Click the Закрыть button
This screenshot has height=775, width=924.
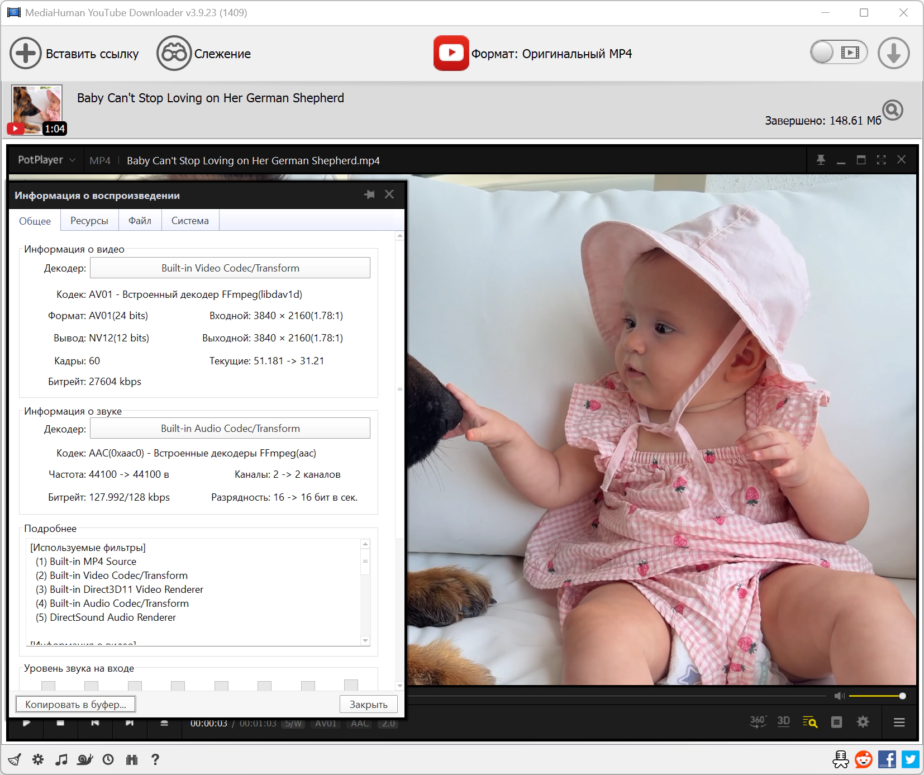click(x=369, y=704)
